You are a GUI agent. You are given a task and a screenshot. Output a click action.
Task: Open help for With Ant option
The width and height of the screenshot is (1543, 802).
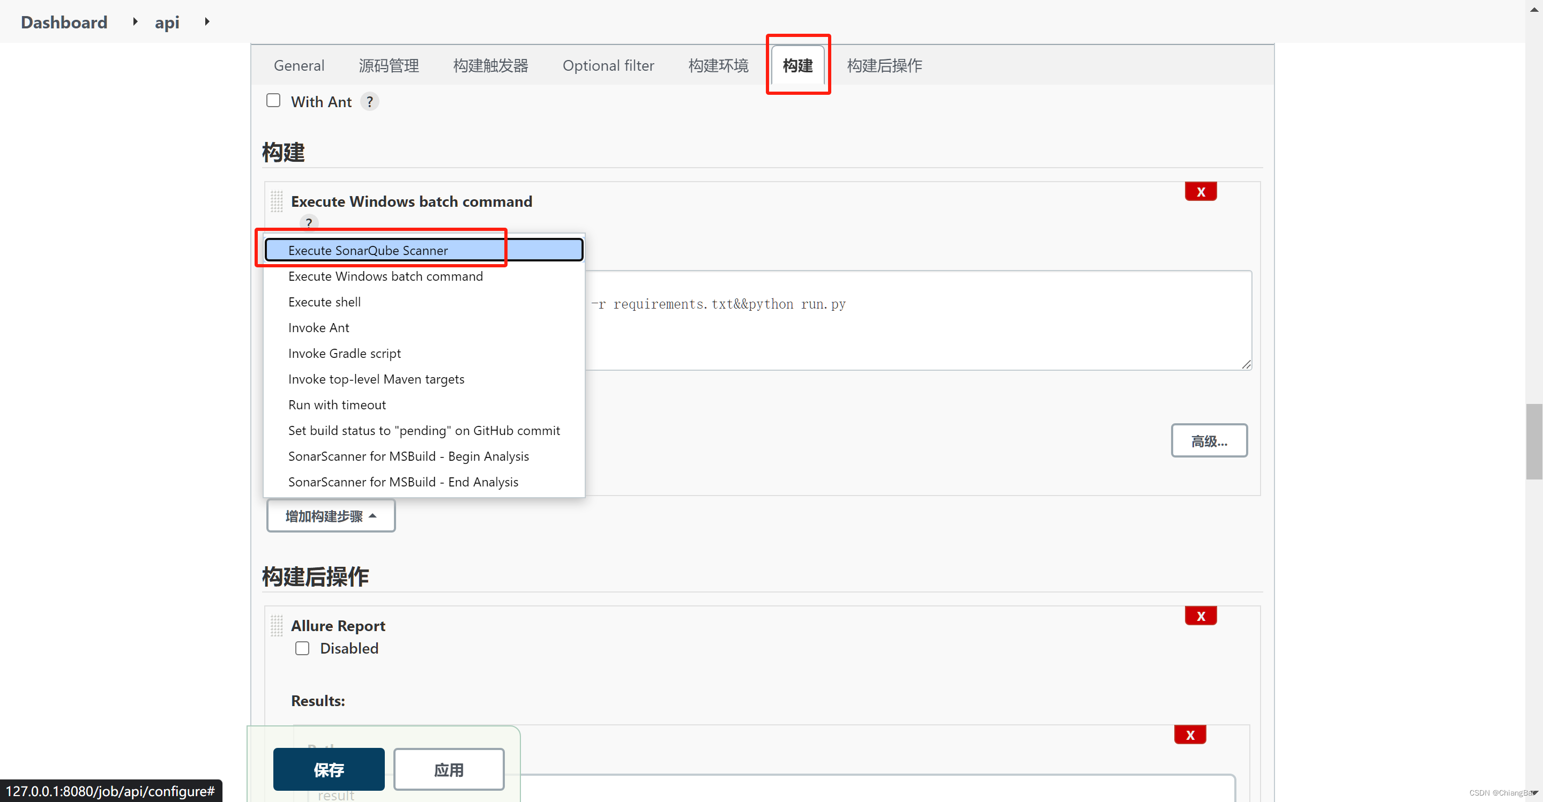pos(370,102)
